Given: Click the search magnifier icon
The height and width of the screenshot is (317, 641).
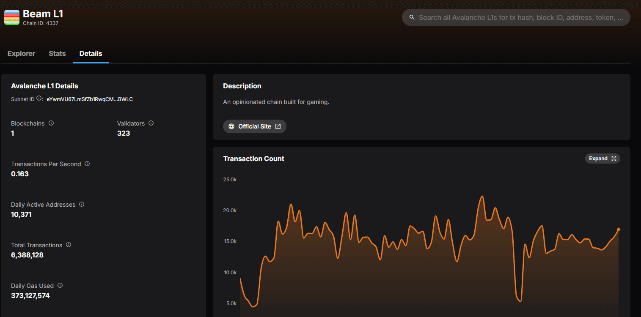Looking at the screenshot, I should coord(412,18).
